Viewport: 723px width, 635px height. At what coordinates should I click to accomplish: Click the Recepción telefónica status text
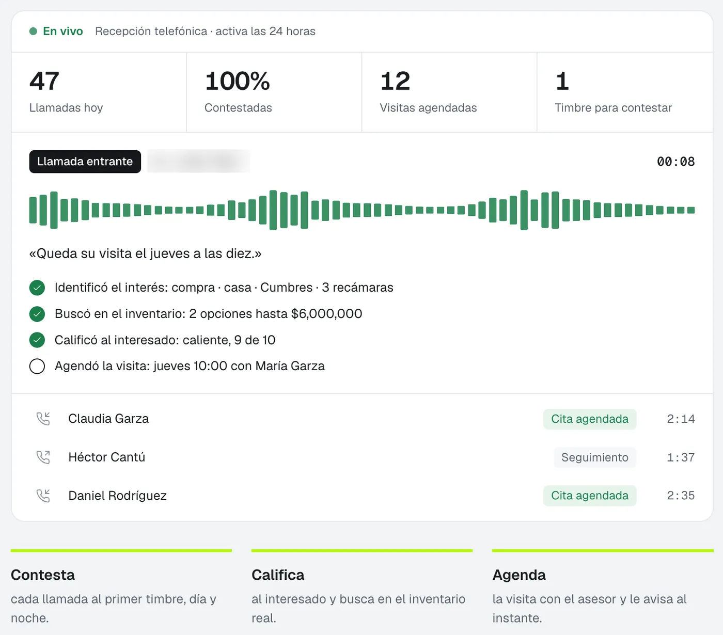pyautogui.click(x=205, y=31)
